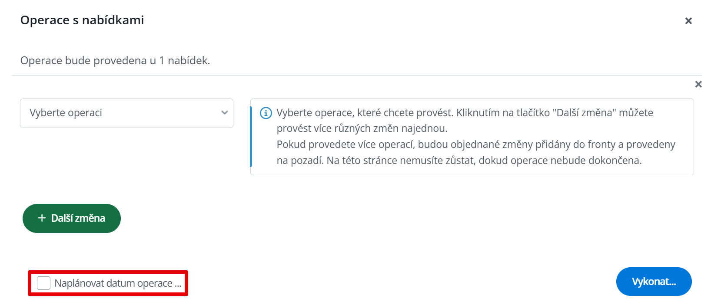
Task: Click the blue info circle icon
Action: click(x=266, y=113)
